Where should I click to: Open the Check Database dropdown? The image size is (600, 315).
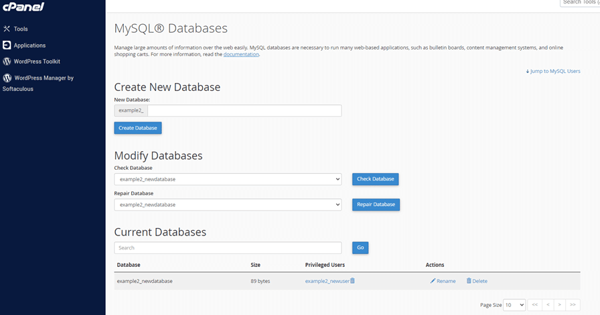[x=228, y=179]
